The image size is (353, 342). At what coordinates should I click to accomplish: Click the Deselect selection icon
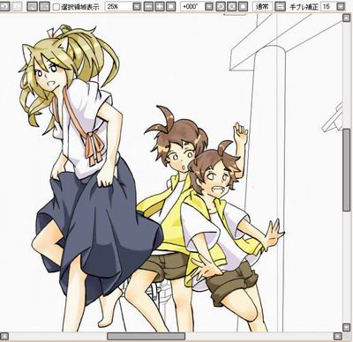(32, 6)
